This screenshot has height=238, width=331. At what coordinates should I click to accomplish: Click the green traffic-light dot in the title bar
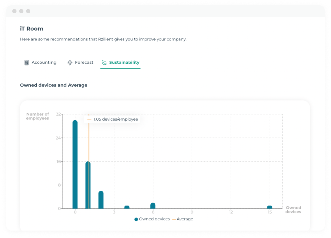click(x=28, y=11)
